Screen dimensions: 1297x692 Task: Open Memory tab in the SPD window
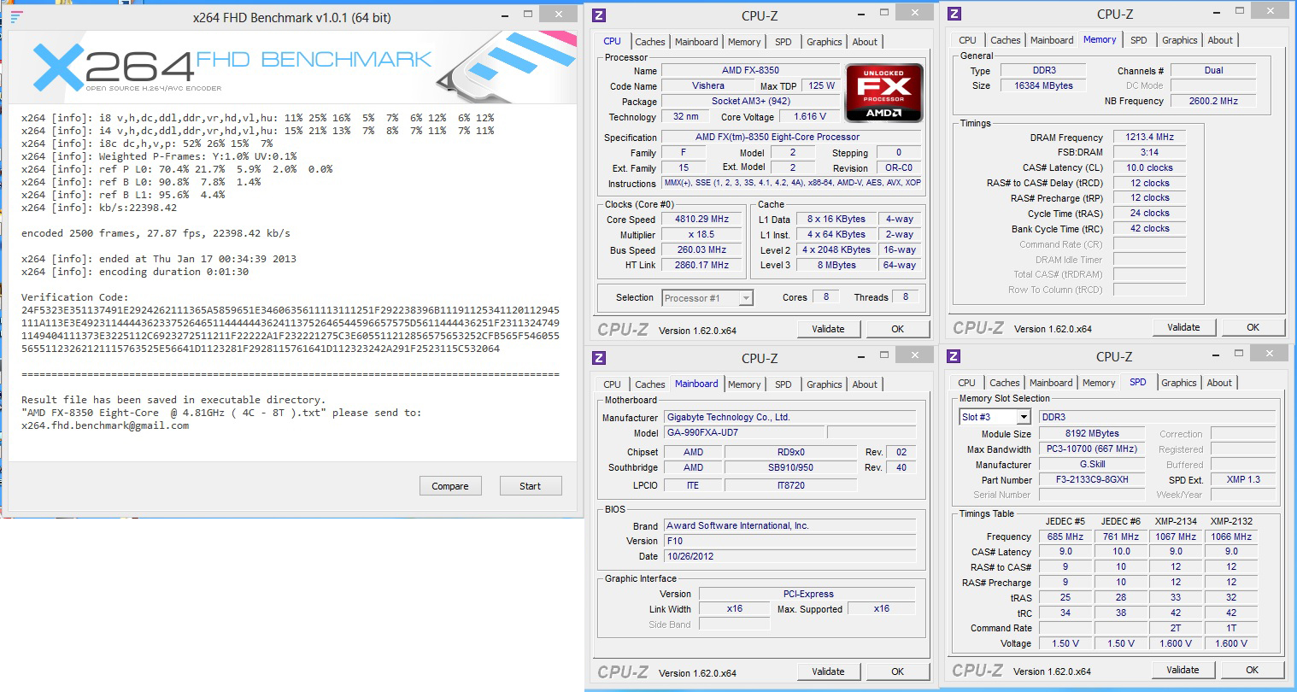click(x=1099, y=383)
